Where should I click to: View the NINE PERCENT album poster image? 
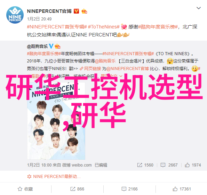(56, 121)
